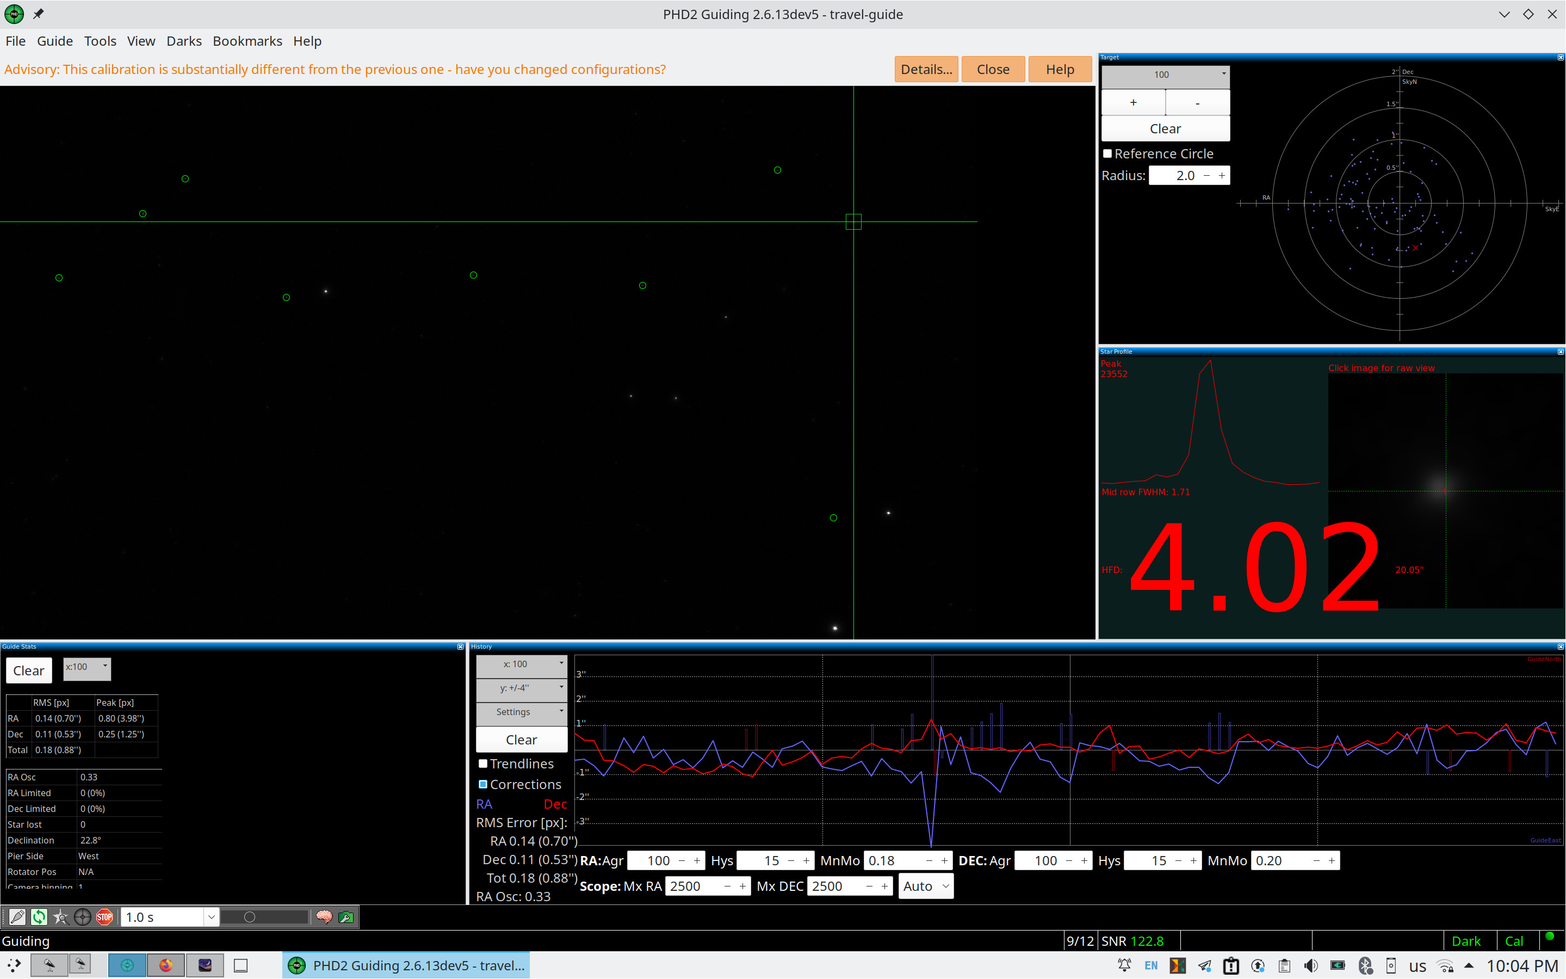This screenshot has width=1566, height=979.
Task: Open the Darks menu
Action: tap(184, 41)
